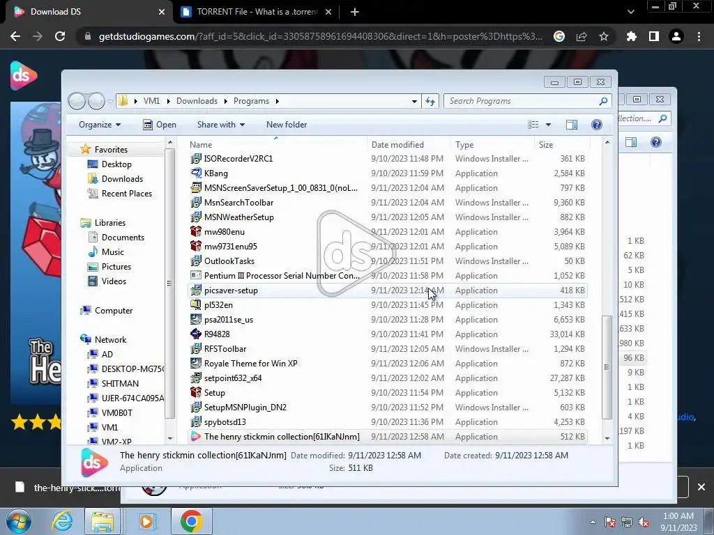714x535 pixels.
Task: Open Windows Media Player taskbar icon
Action: pos(146,521)
